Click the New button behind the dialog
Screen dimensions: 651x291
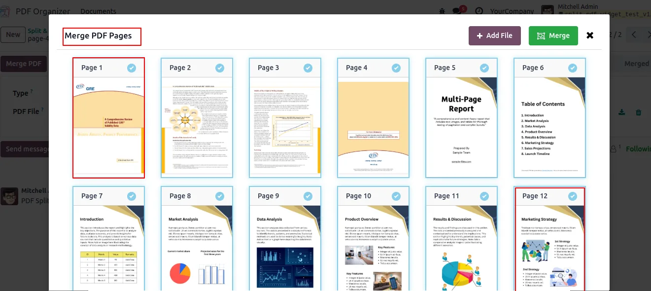coord(13,35)
